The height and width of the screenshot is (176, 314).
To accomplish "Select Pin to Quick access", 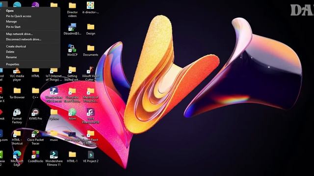I will (19, 16).
